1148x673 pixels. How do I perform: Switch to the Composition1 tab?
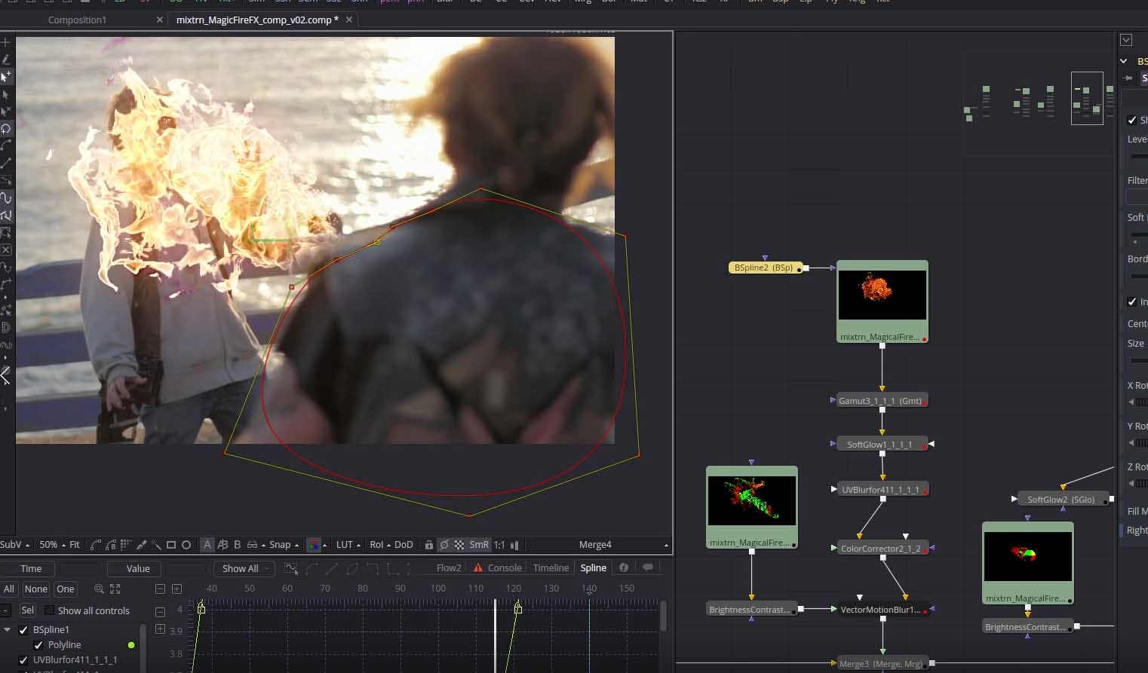tap(77, 20)
